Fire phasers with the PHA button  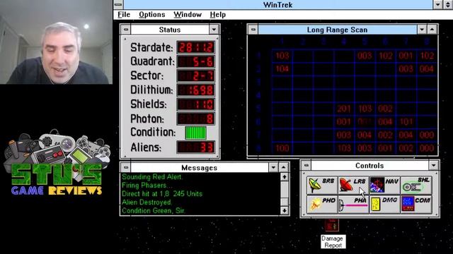pos(353,204)
